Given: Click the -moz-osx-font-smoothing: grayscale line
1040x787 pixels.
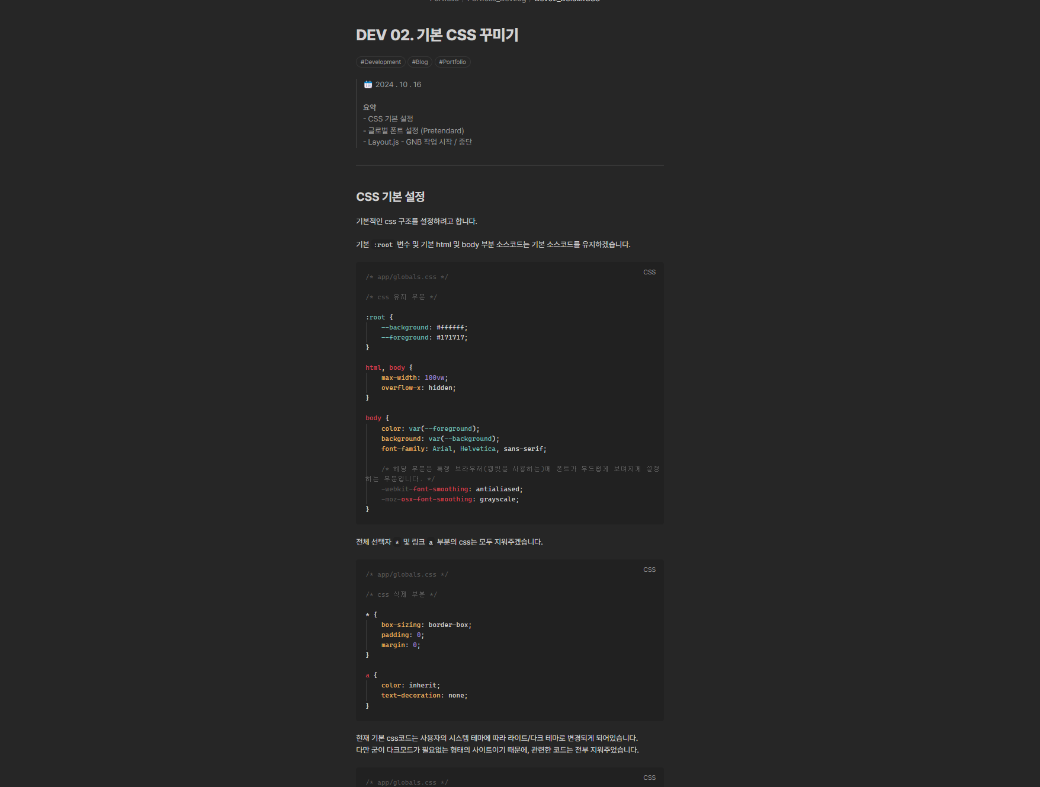Looking at the screenshot, I should coord(450,500).
